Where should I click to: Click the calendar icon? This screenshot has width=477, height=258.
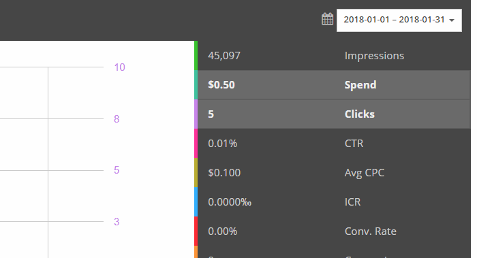(x=327, y=19)
